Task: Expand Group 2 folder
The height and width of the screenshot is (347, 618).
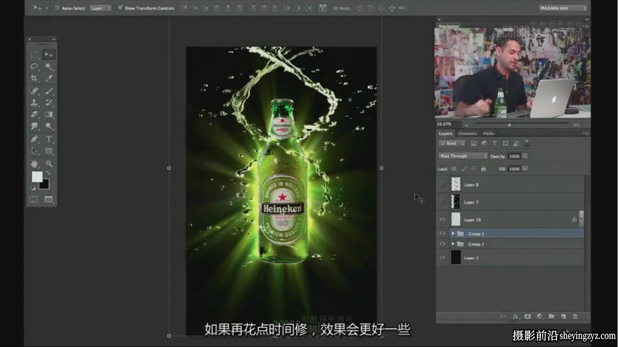Action: coord(453,244)
